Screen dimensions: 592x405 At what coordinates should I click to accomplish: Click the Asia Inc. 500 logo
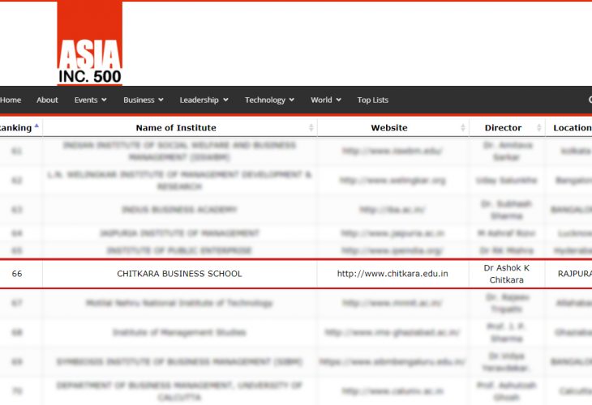coord(89,44)
